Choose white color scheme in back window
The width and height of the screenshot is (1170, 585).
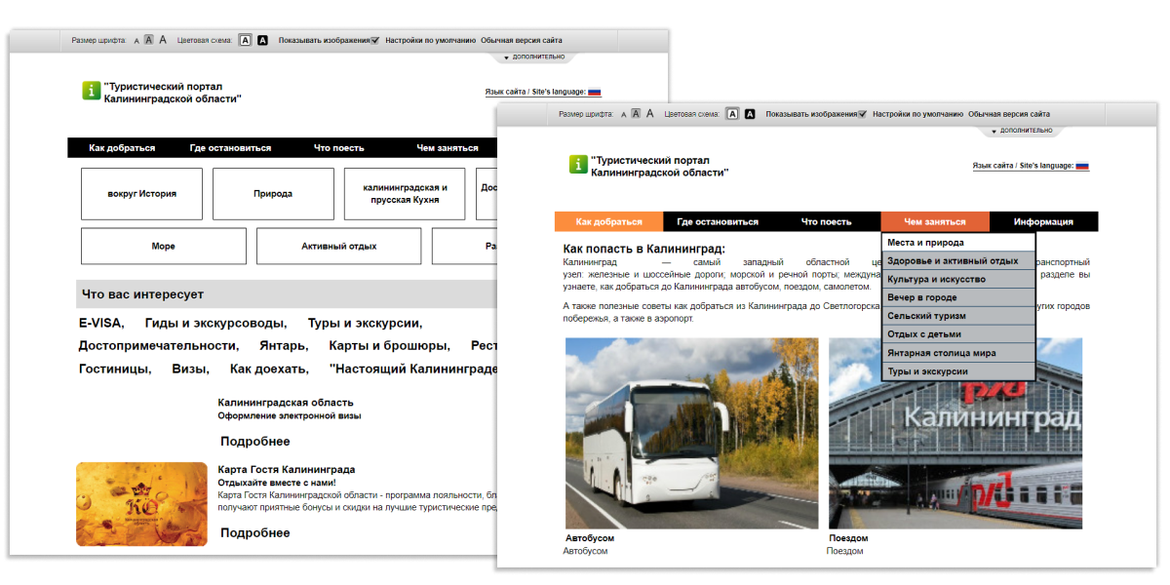(x=246, y=40)
